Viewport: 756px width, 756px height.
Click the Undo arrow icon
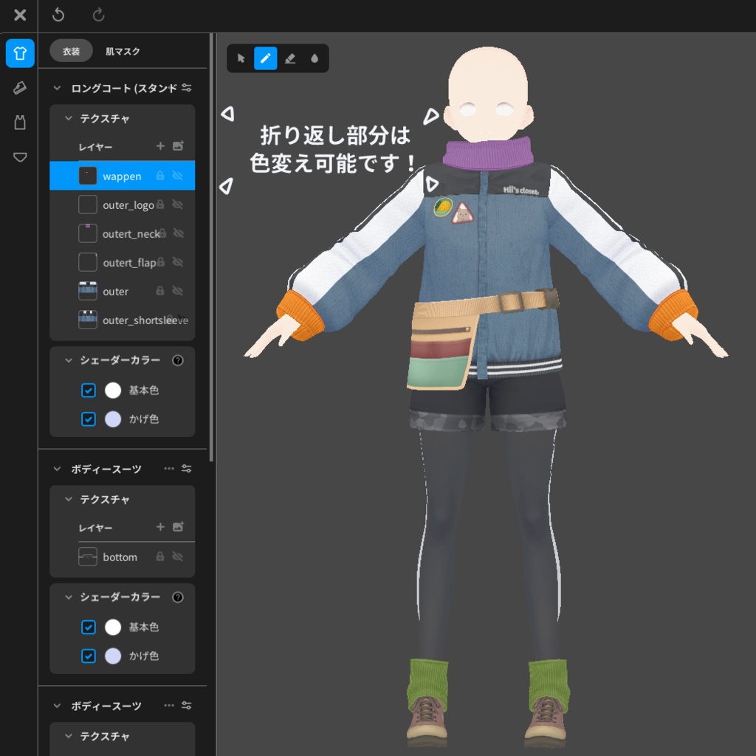pyautogui.click(x=58, y=15)
